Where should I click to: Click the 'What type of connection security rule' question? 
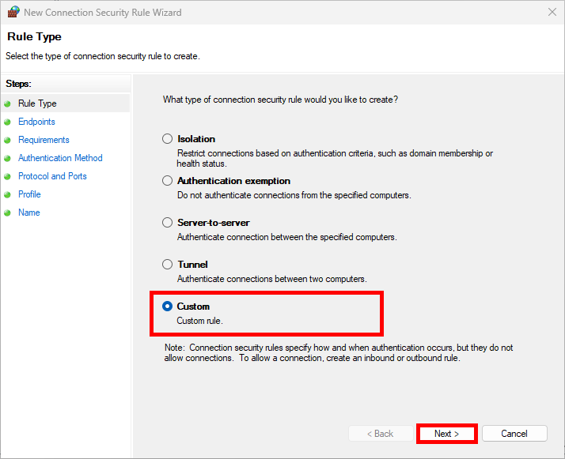point(280,100)
